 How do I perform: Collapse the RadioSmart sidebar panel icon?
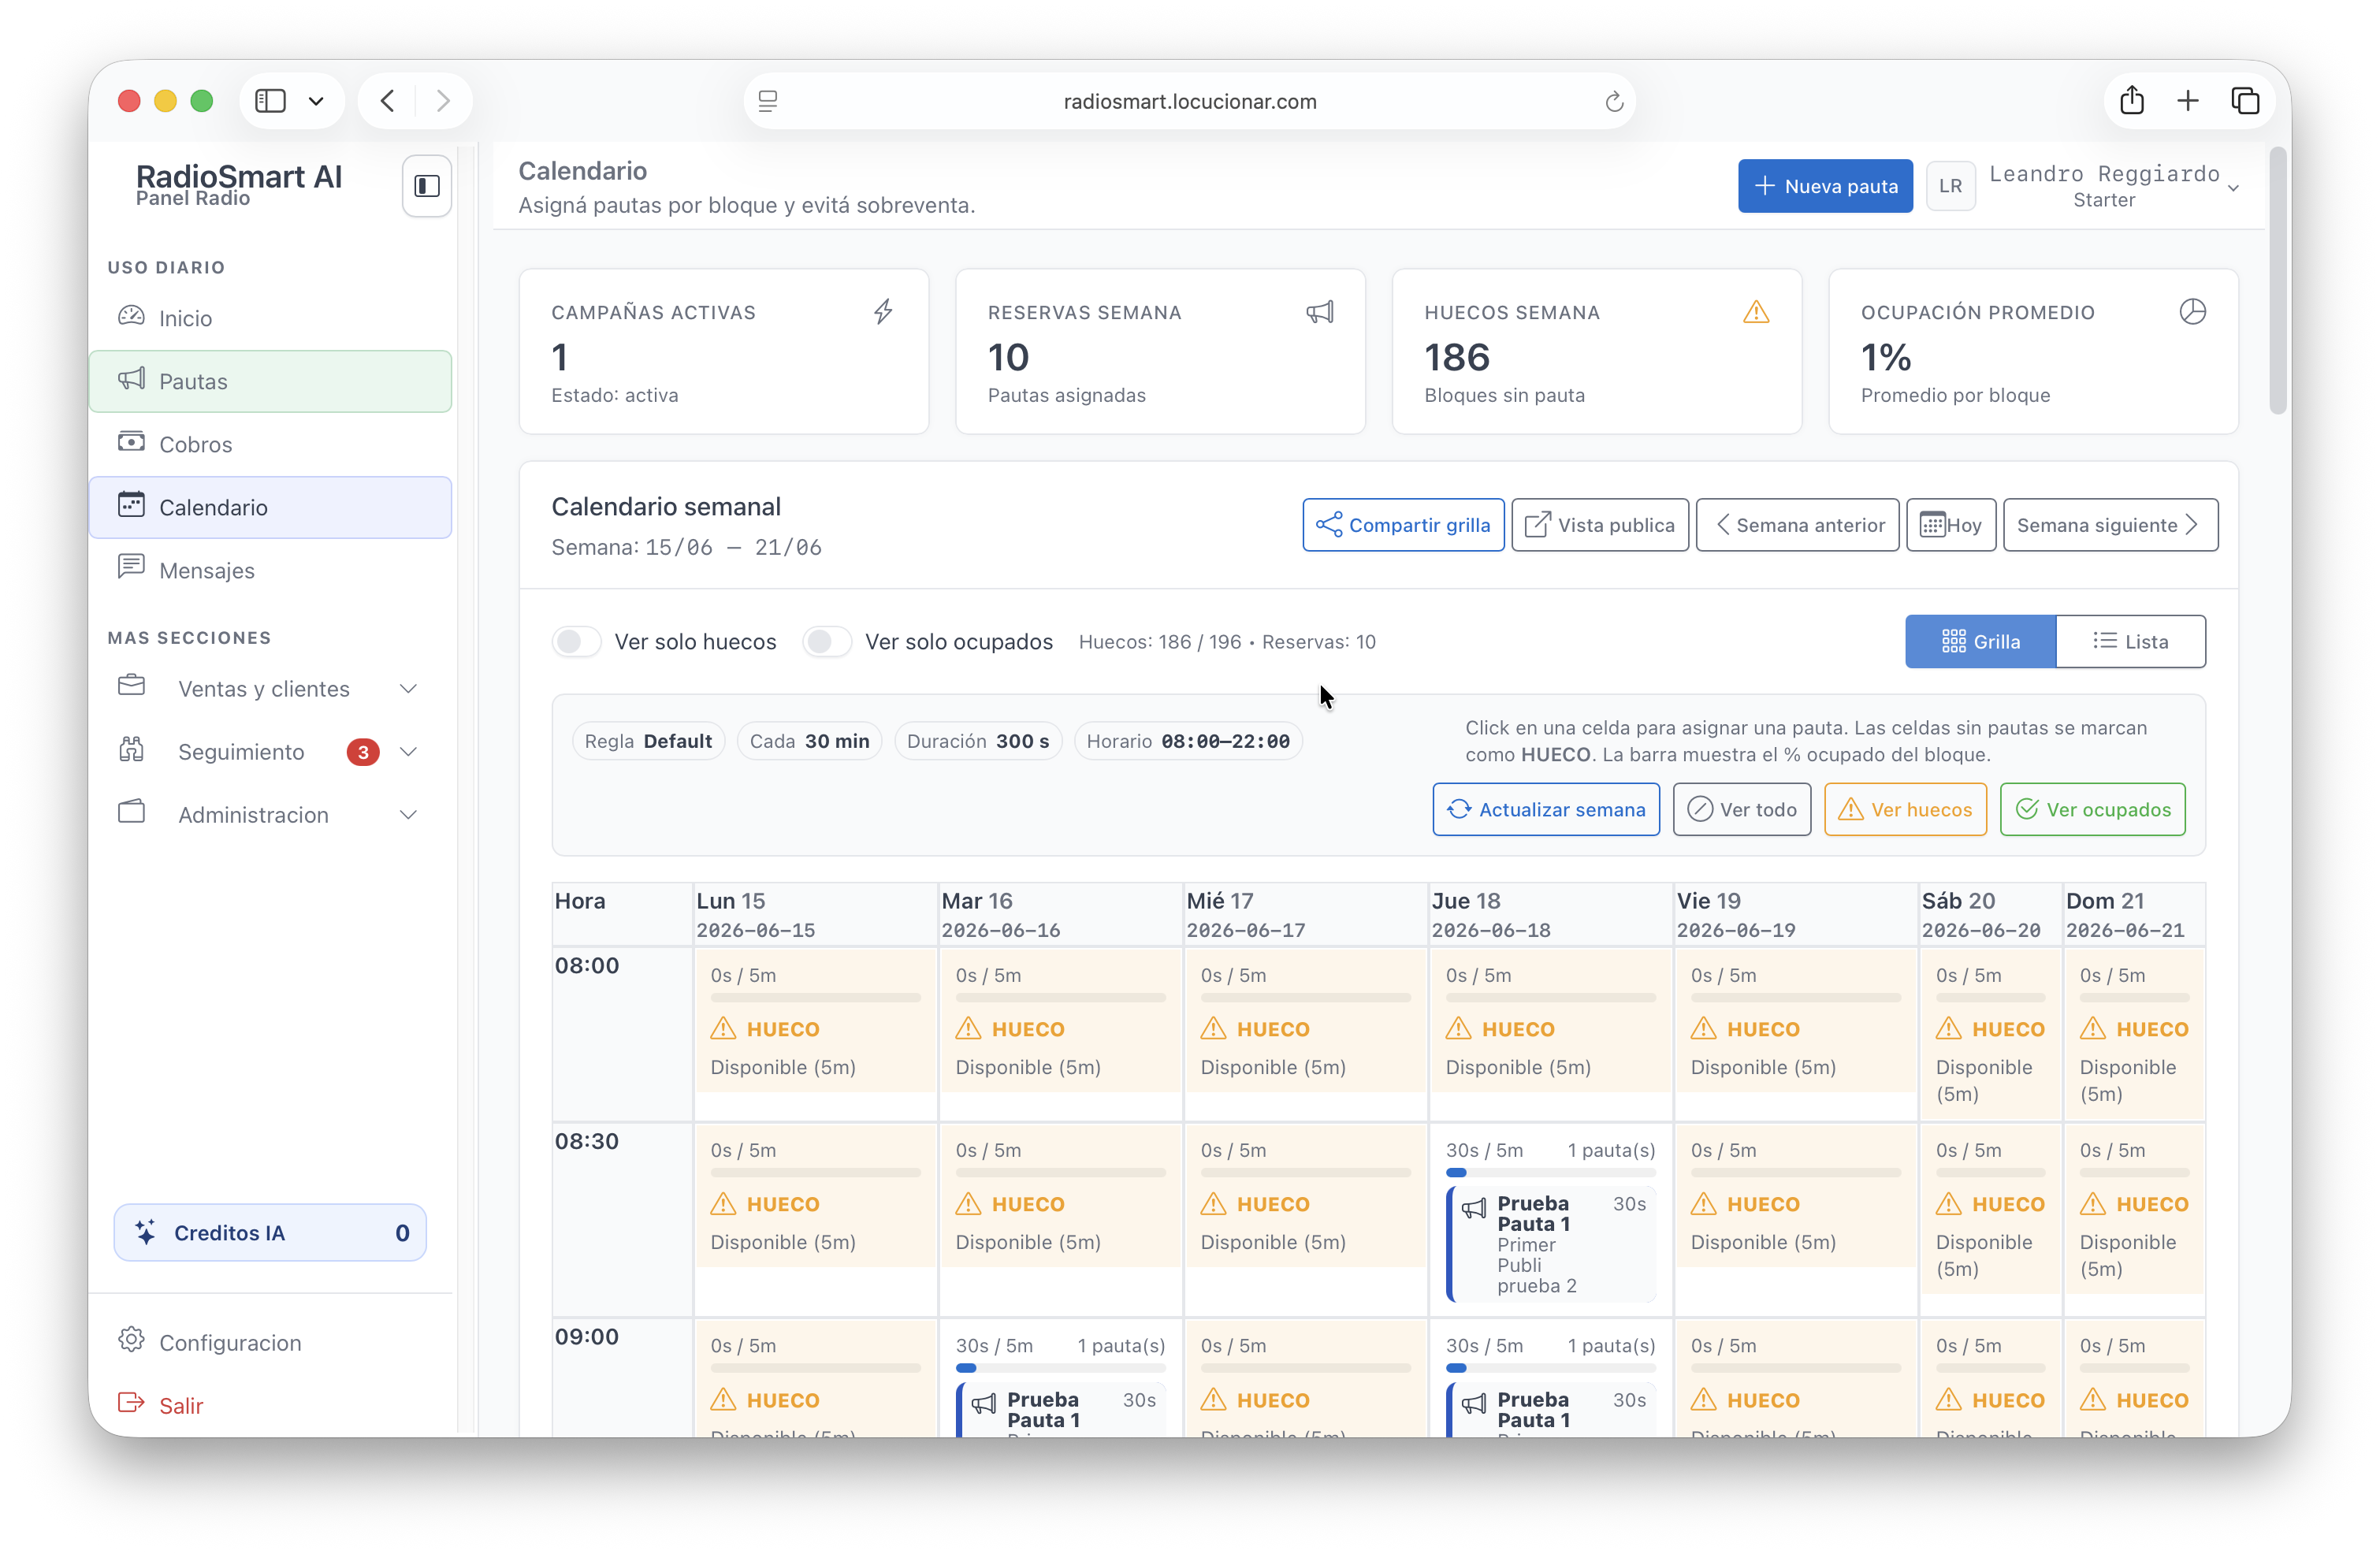[x=427, y=186]
